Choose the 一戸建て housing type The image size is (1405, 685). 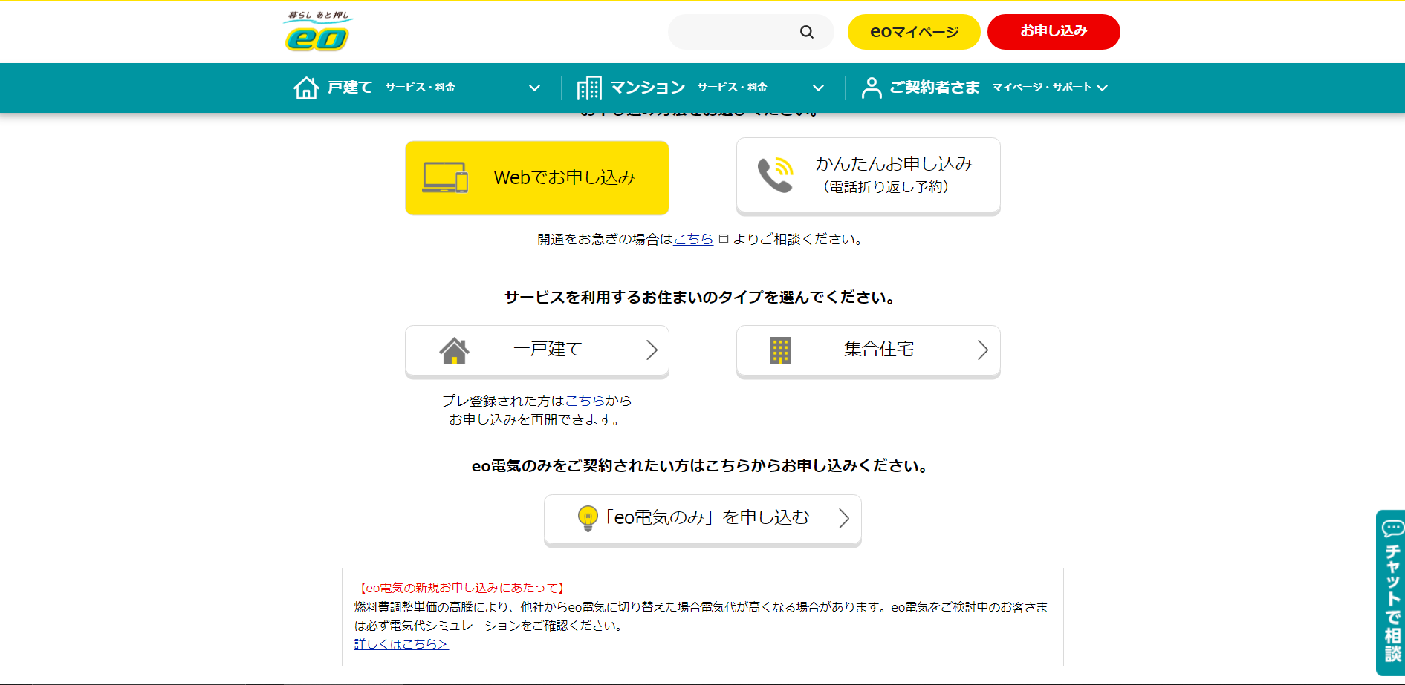coord(536,350)
